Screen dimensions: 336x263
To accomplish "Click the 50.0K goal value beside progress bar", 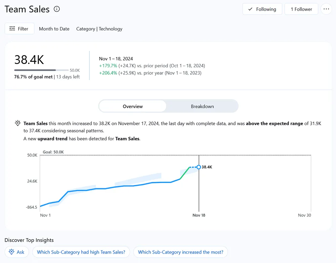I will (x=75, y=70).
